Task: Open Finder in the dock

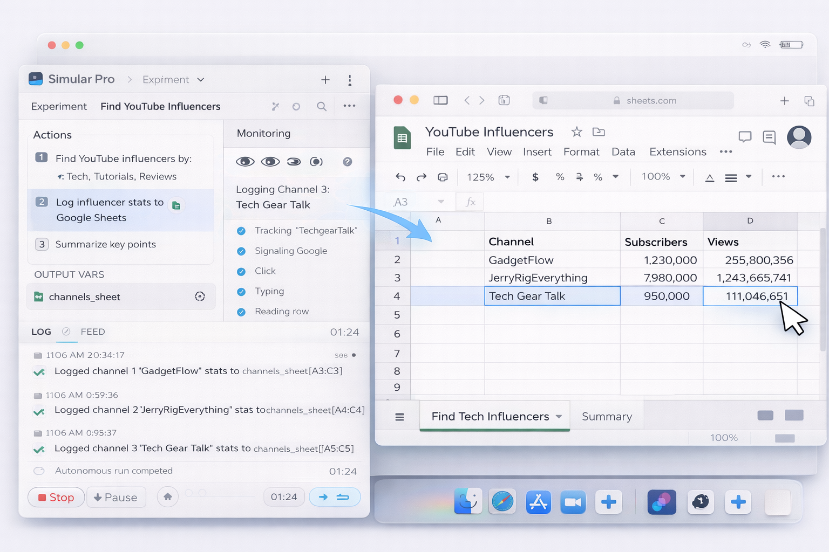Action: [468, 502]
